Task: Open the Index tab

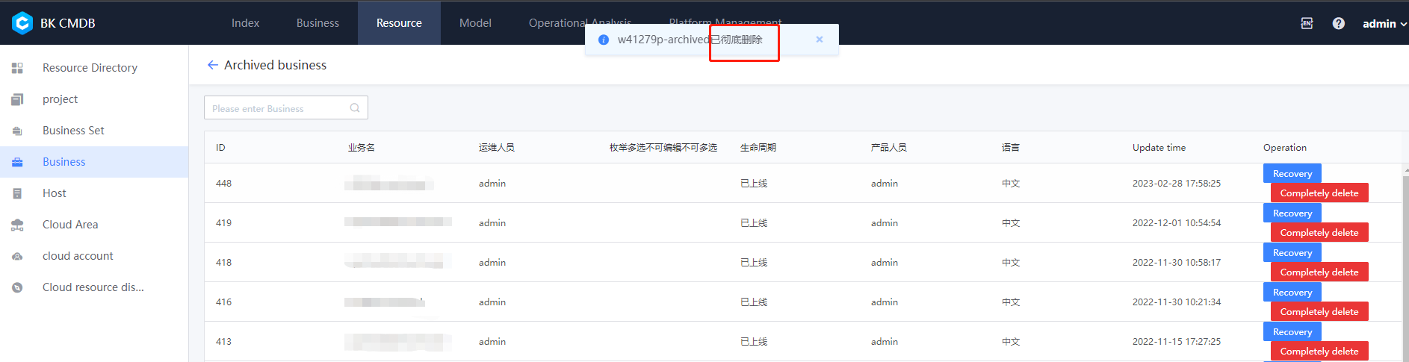Action: click(245, 23)
